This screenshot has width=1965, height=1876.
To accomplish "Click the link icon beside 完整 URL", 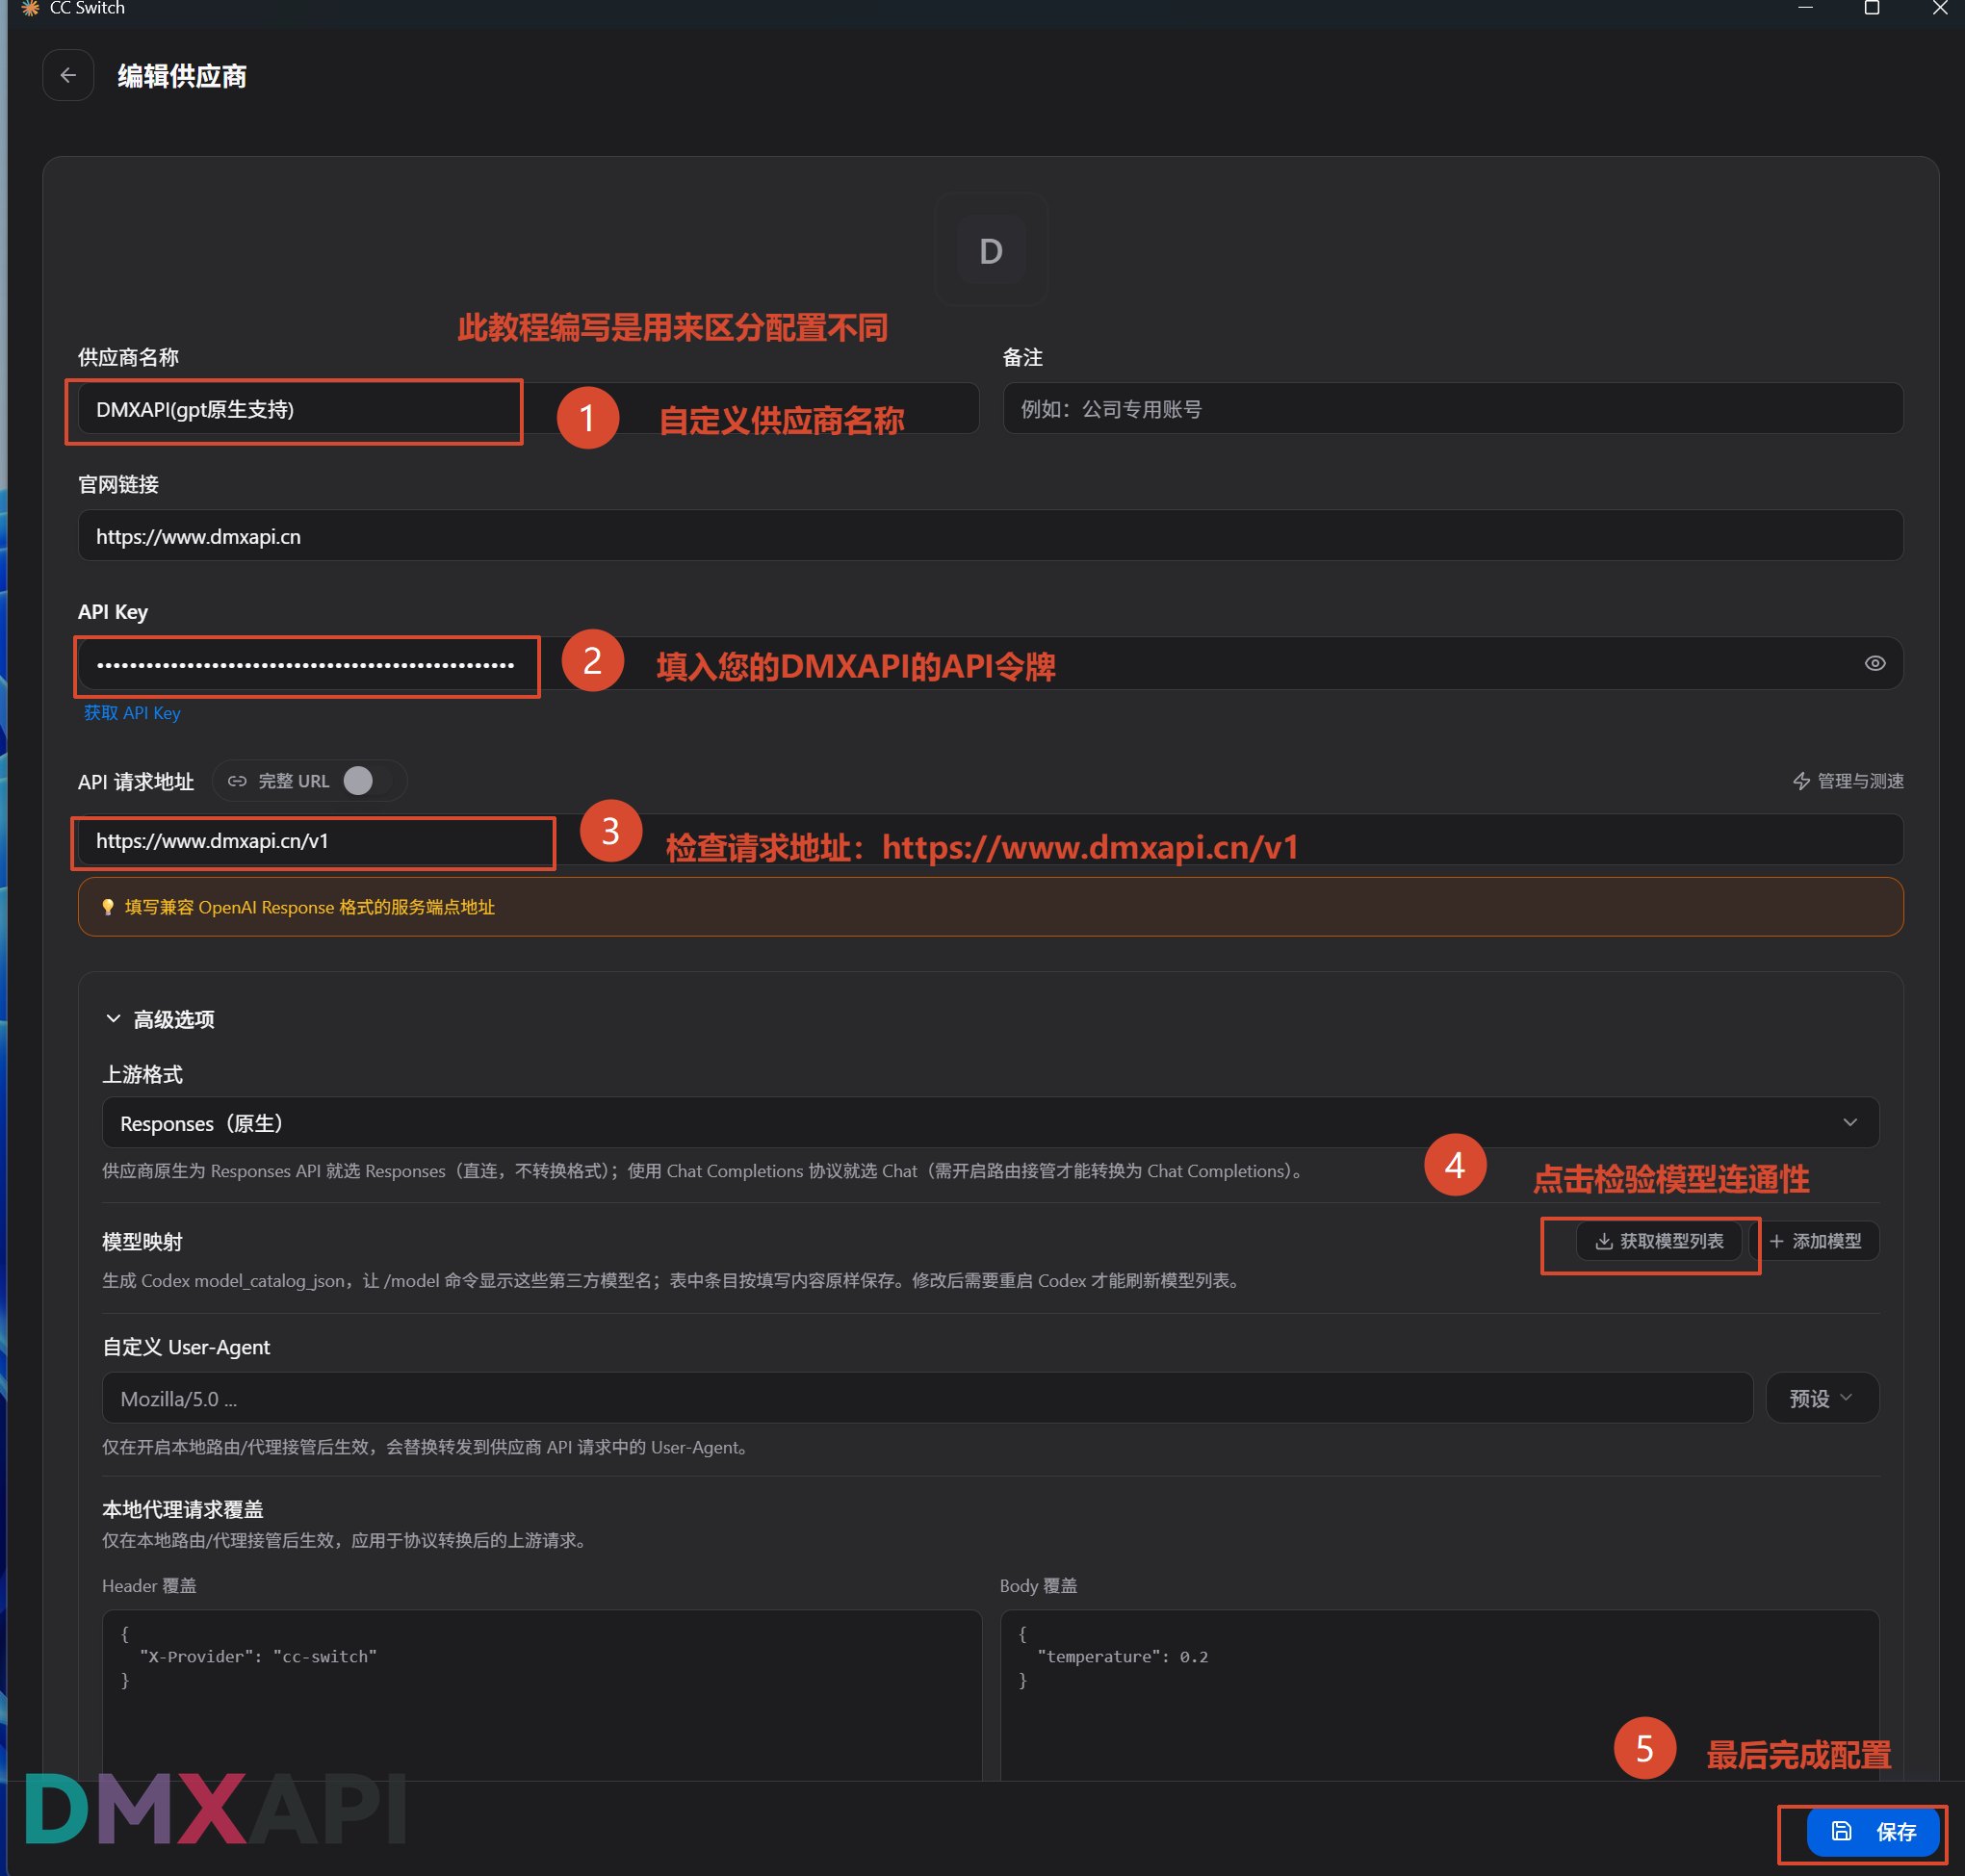I will point(237,781).
